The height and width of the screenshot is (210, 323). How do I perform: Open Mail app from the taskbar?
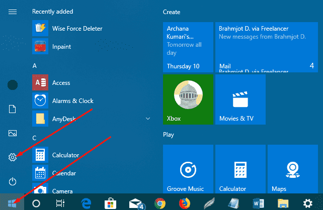coord(137,203)
